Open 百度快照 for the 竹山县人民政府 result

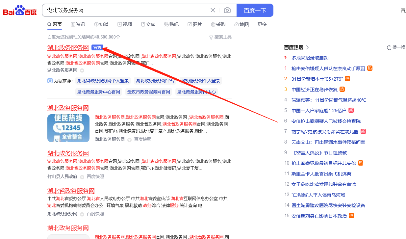click(95, 177)
